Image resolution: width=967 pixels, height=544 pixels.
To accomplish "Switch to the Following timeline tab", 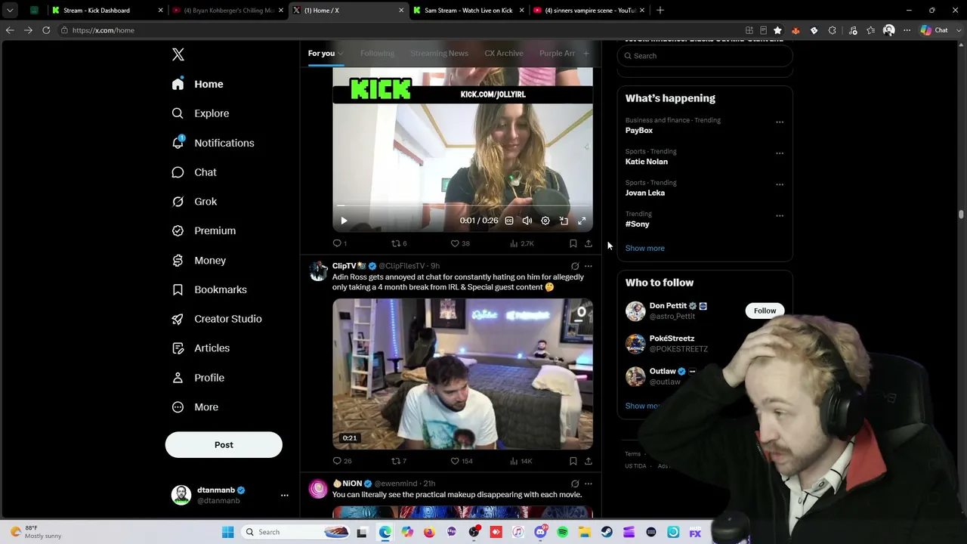I will pos(377,53).
